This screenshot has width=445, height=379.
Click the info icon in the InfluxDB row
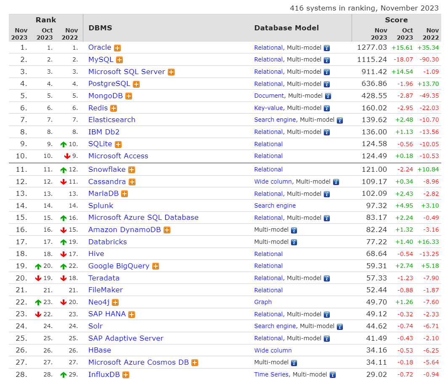[x=333, y=375]
